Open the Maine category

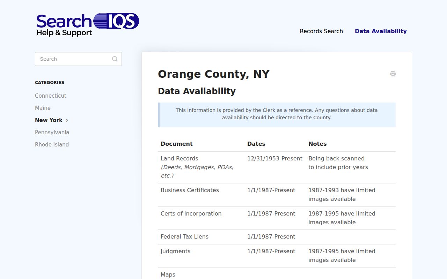(x=43, y=108)
